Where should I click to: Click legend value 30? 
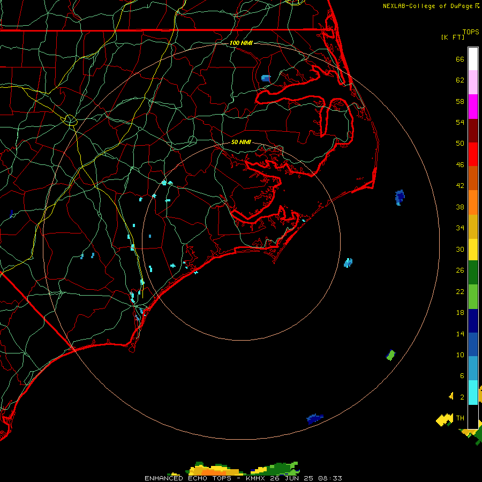(x=460, y=249)
